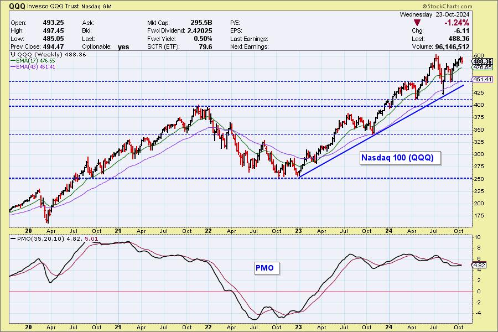Click the Fwd Yield value 0.50%
Viewport: 498px width, 332px height.
click(203, 39)
